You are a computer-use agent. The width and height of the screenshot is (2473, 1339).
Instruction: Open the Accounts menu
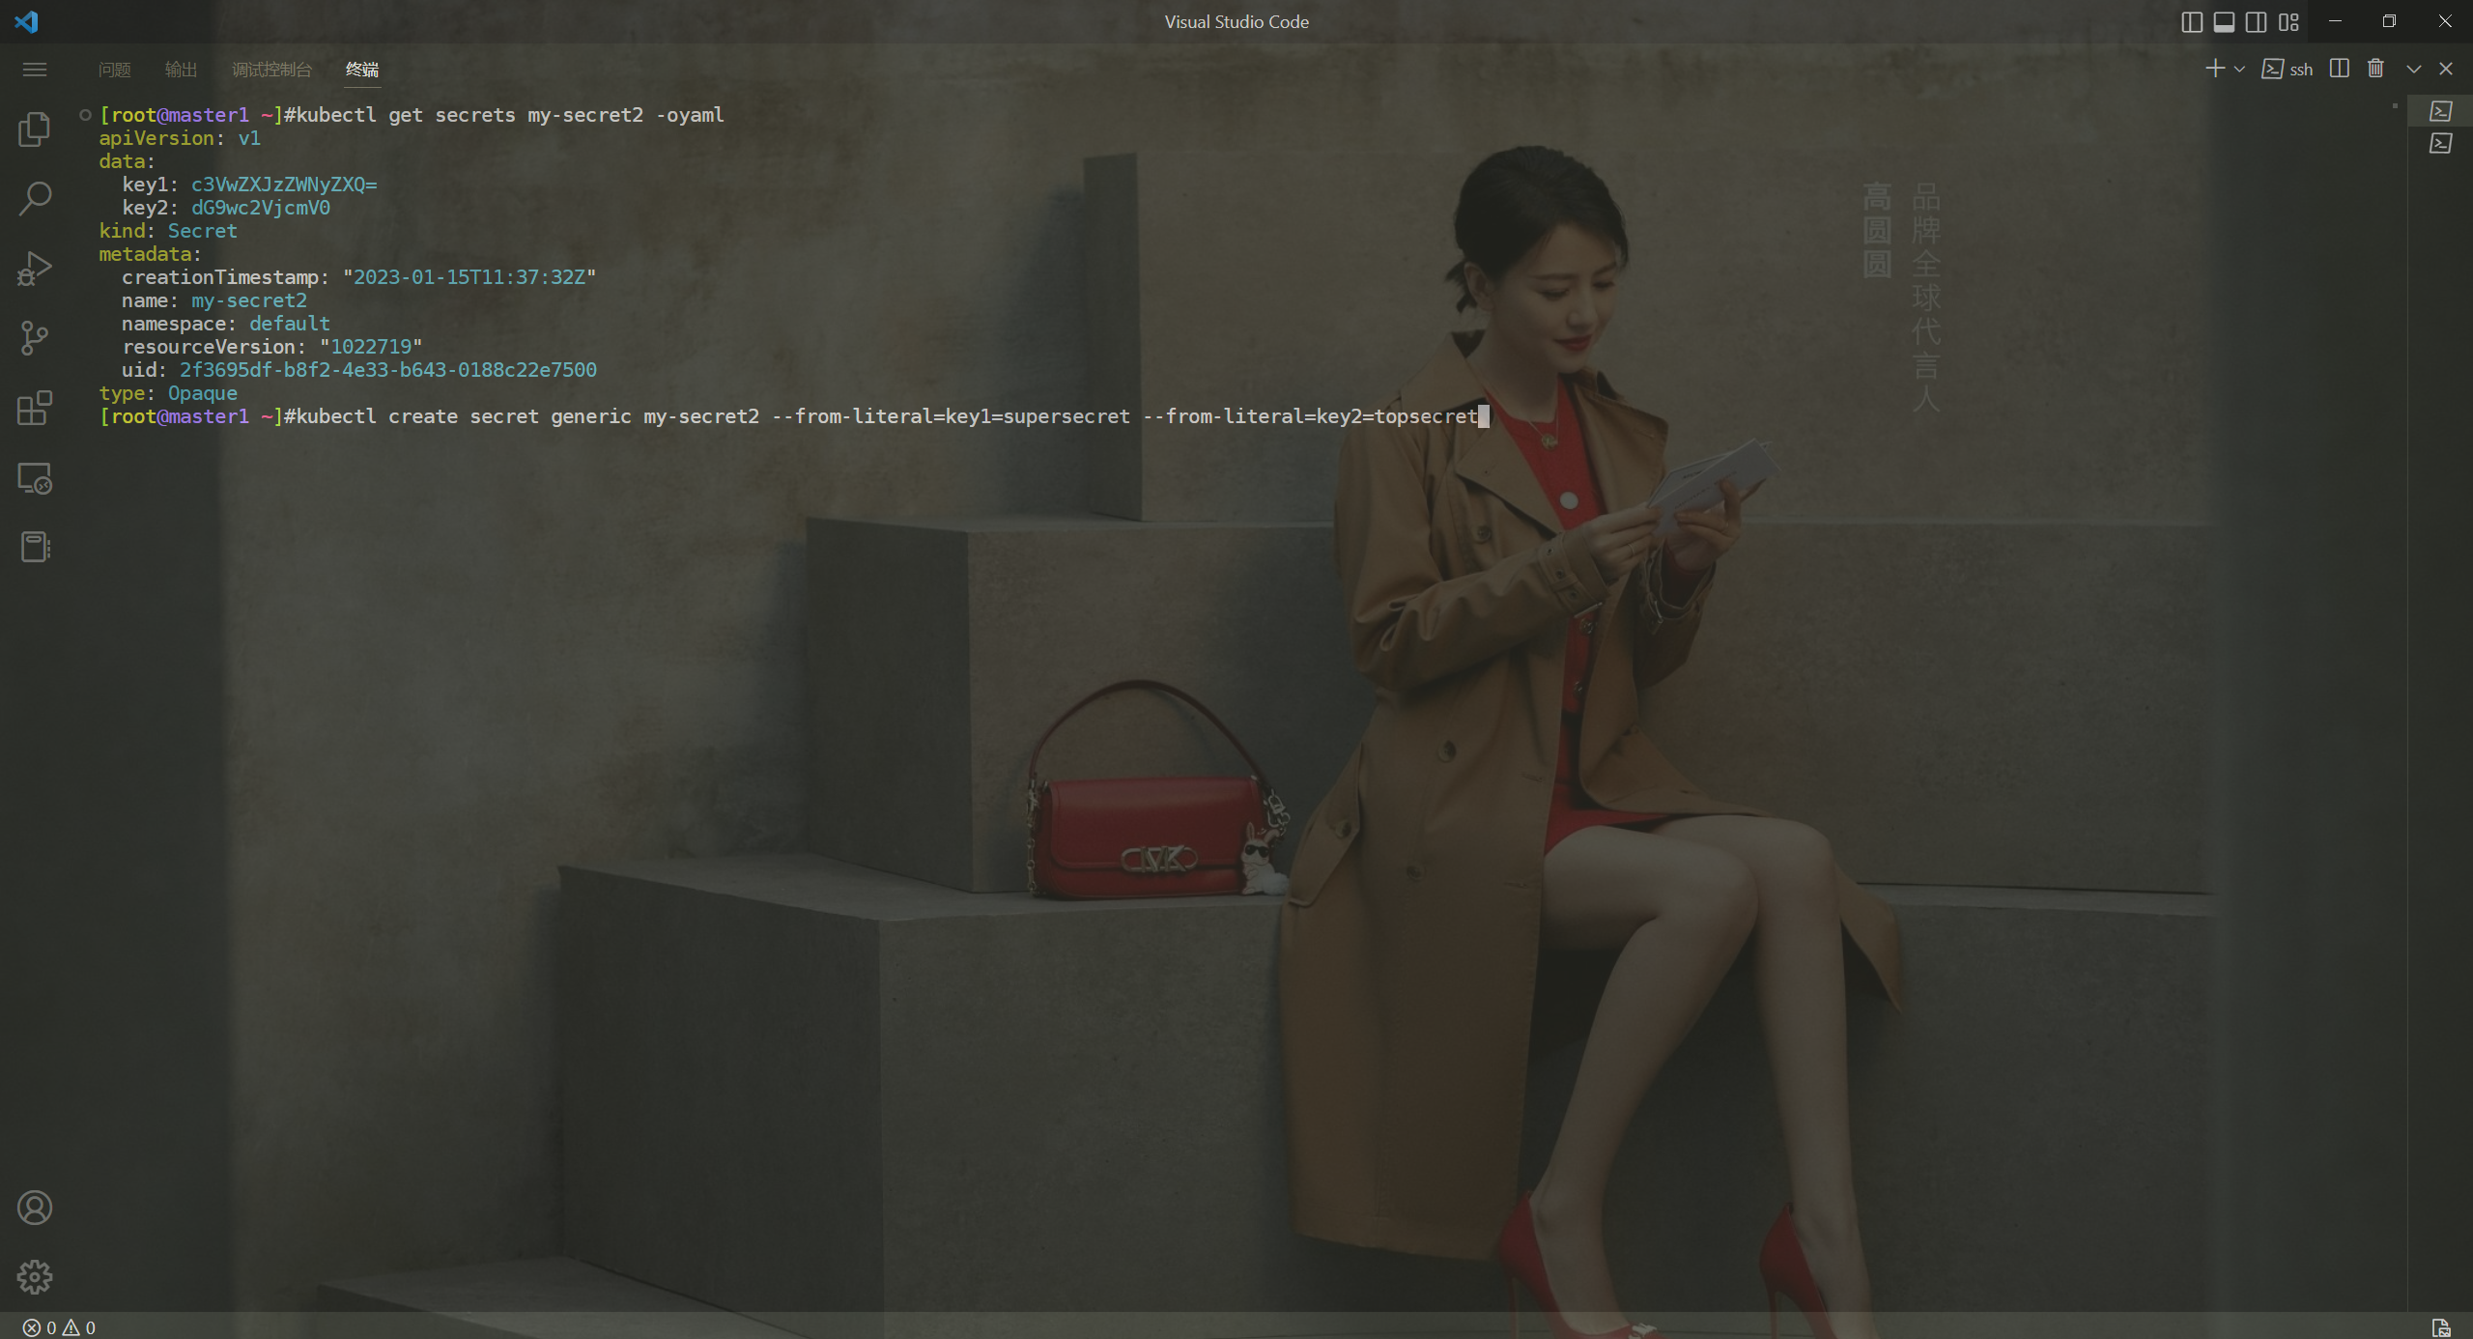[x=35, y=1208]
